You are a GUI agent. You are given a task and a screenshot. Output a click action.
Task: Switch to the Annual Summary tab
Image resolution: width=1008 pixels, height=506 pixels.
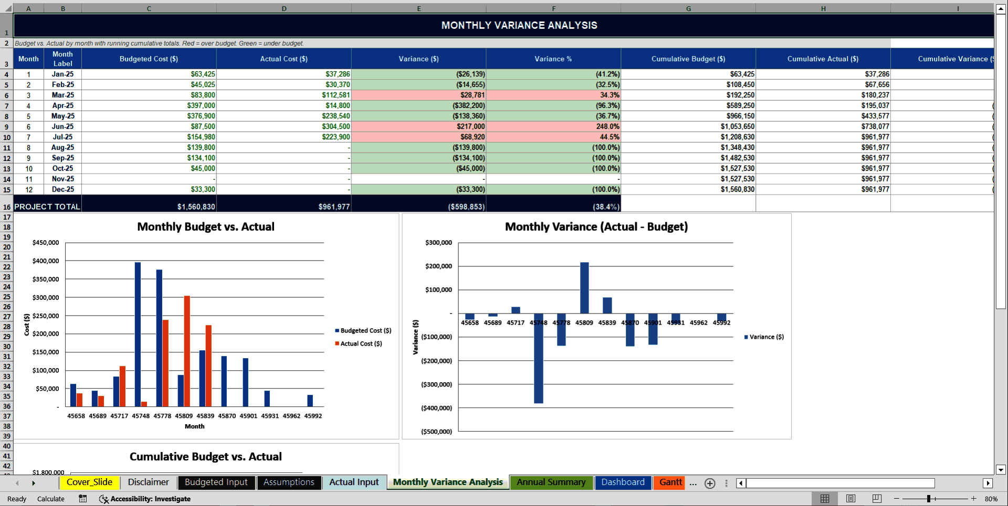pos(551,482)
